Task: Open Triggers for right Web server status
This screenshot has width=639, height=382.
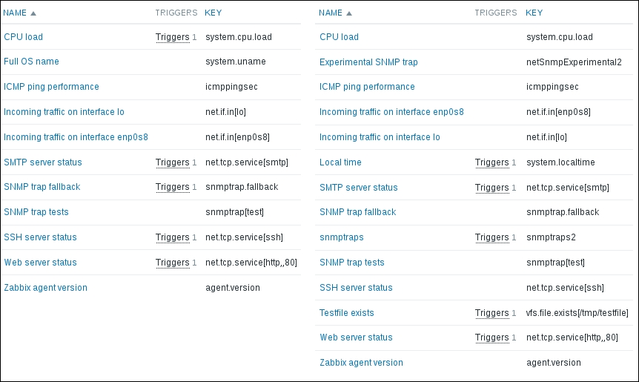Action: tap(492, 337)
